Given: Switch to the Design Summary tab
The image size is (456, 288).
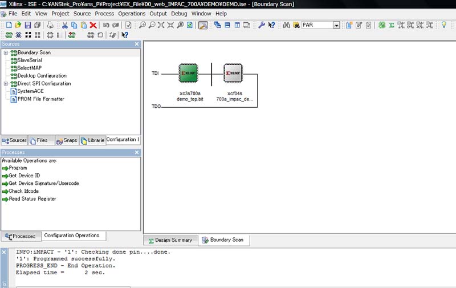Looking at the screenshot, I should point(170,240).
